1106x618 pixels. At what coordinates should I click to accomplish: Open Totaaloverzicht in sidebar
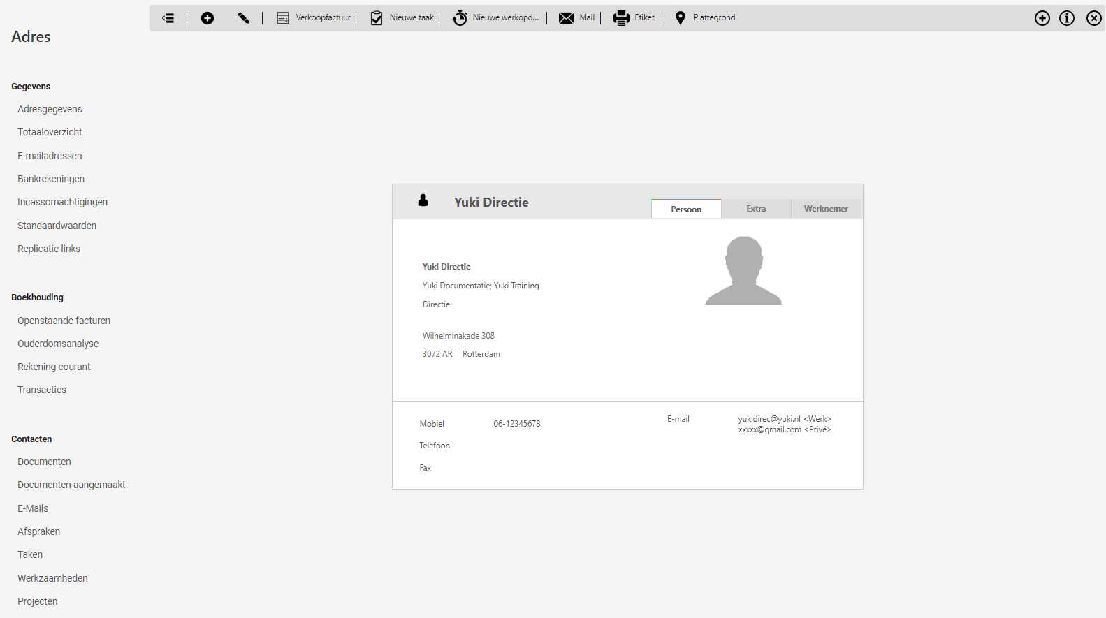pos(50,132)
